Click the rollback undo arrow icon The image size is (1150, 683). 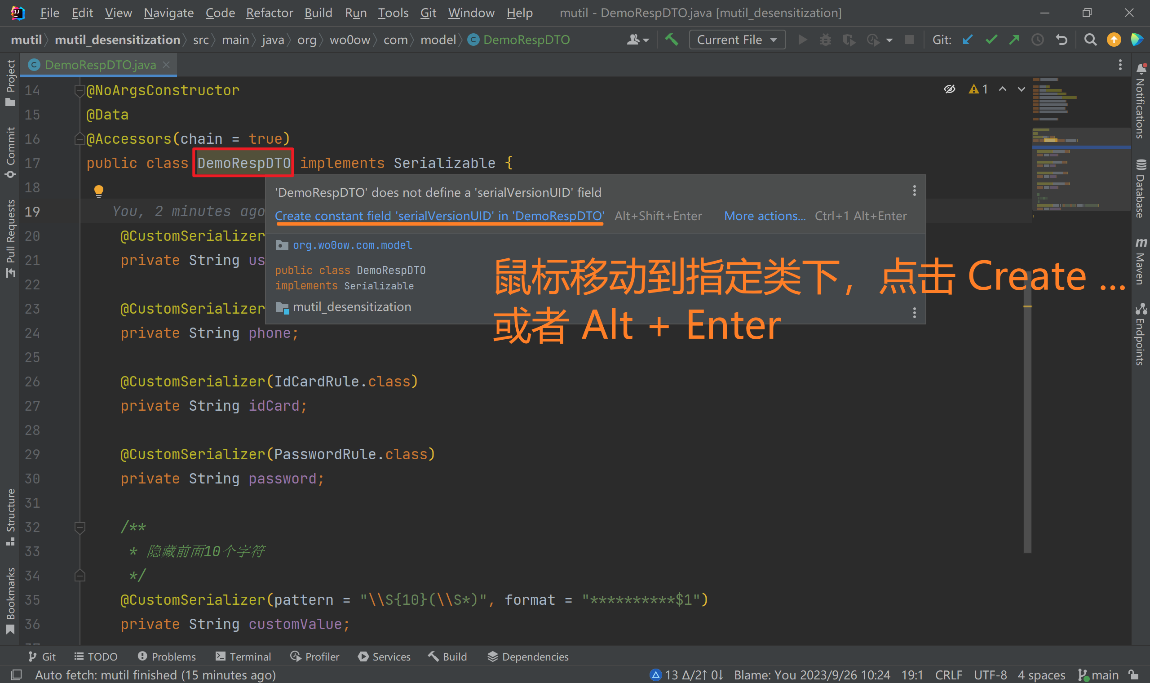(1061, 40)
